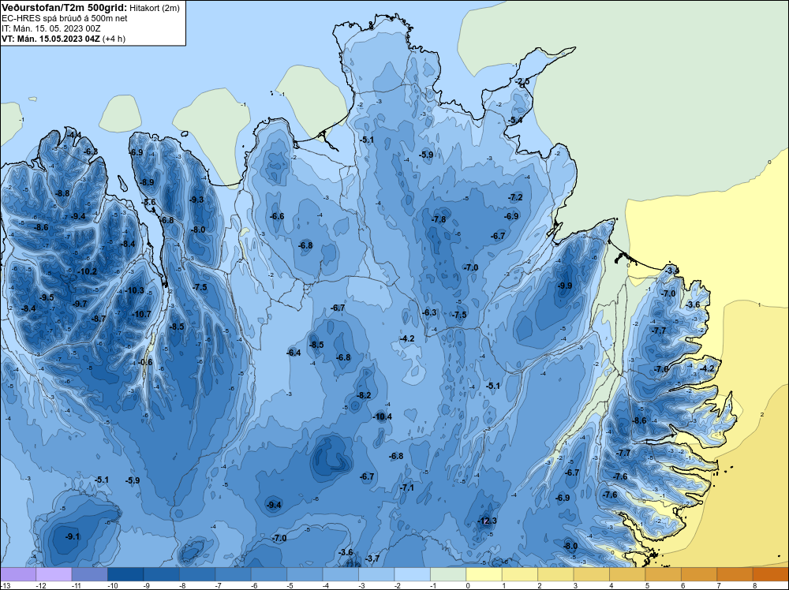Click dark orange legend swatch after 8
The height and width of the screenshot is (590, 789).
771,574
